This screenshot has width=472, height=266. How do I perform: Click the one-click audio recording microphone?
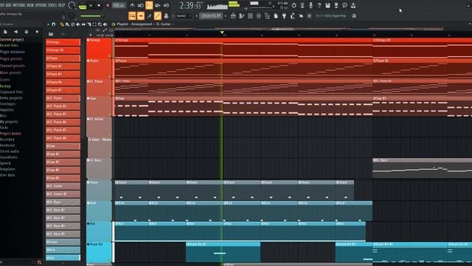tap(310, 5)
